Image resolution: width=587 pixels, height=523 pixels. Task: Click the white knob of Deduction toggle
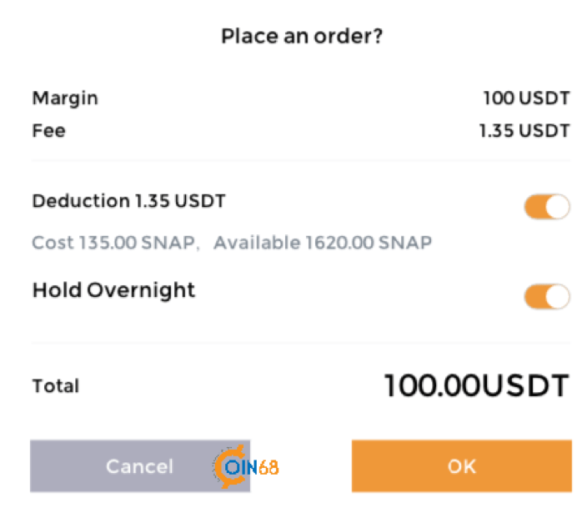pos(558,206)
